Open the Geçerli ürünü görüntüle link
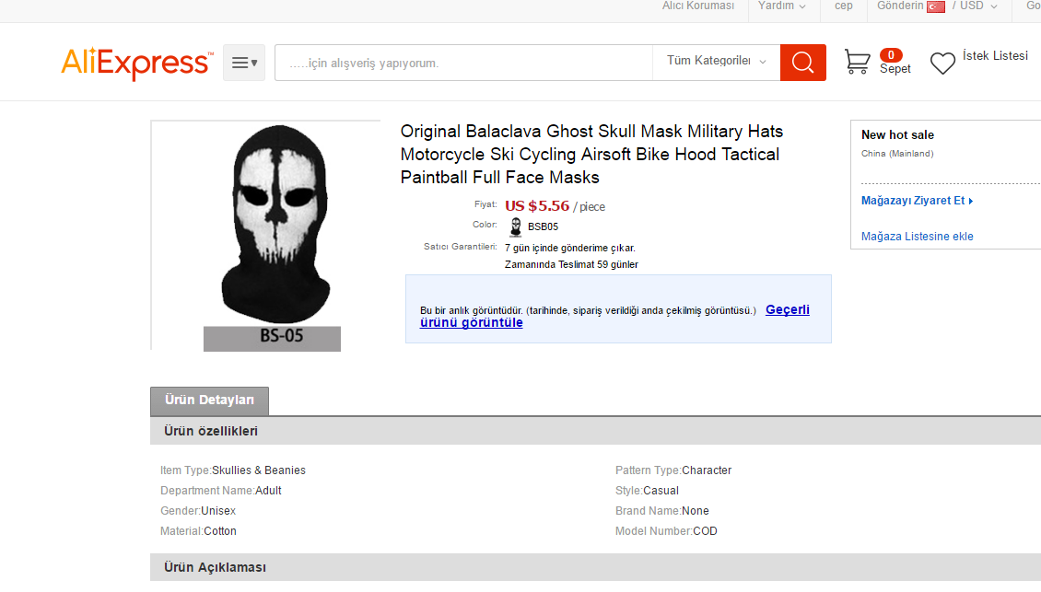Image resolution: width=1041 pixels, height=592 pixels. 614,316
